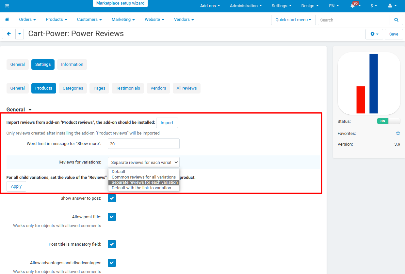Choose the Default option
Image resolution: width=405 pixels, height=274 pixels.
[x=144, y=172]
